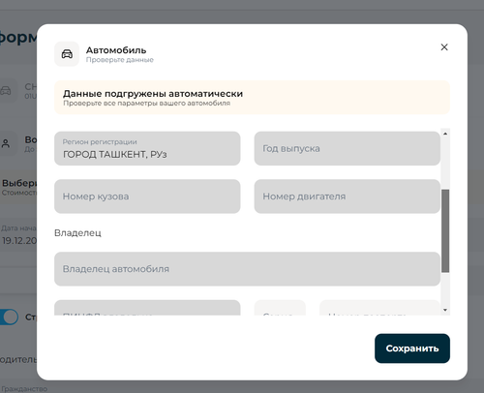Click the scrollbar down arrow
Viewport: 484px width, 393px height.
[x=445, y=310]
